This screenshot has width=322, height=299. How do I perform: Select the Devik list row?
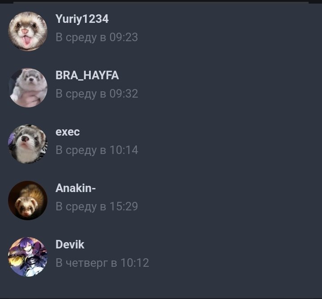(161, 257)
